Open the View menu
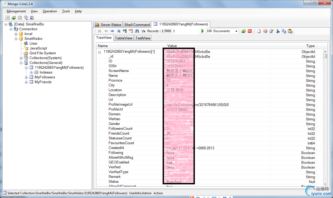Screen dimensions: 333x198 [34, 11]
